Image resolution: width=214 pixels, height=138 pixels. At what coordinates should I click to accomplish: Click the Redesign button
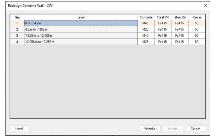click(150, 128)
